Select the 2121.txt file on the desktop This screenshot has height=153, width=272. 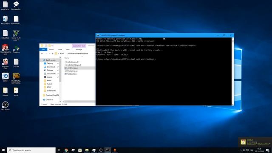click(x=16, y=63)
